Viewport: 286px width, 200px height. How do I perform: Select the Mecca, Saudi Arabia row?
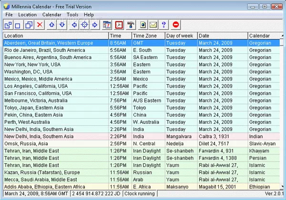56,179
